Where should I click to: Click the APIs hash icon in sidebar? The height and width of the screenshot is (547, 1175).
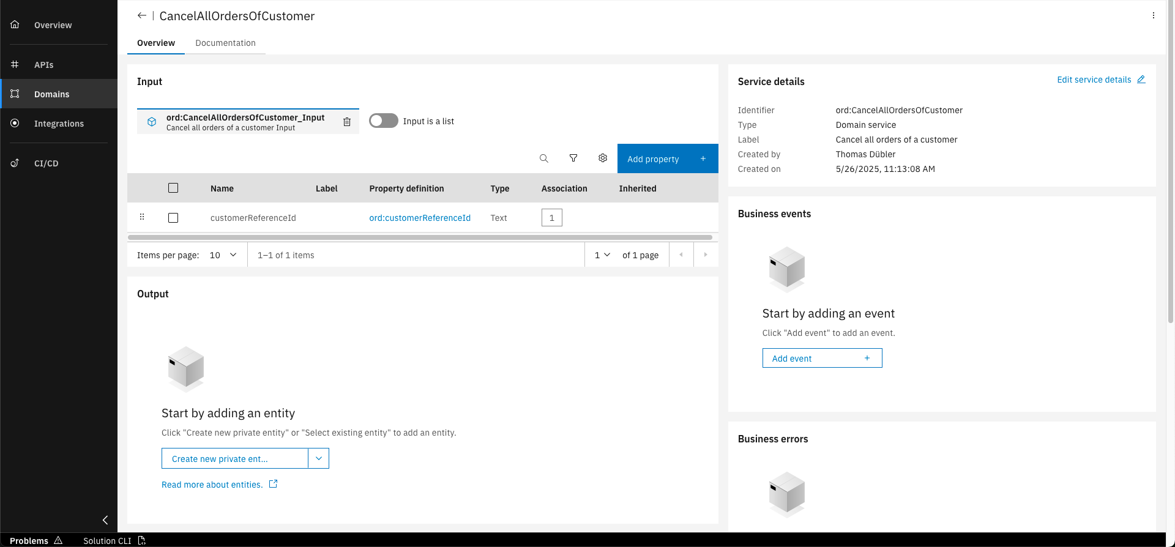click(15, 64)
